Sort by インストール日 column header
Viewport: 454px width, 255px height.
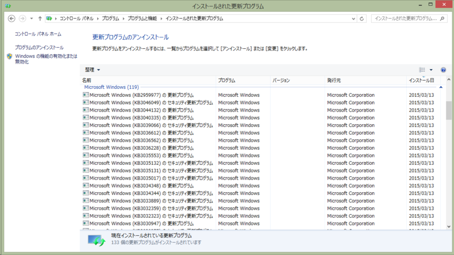(x=423, y=80)
